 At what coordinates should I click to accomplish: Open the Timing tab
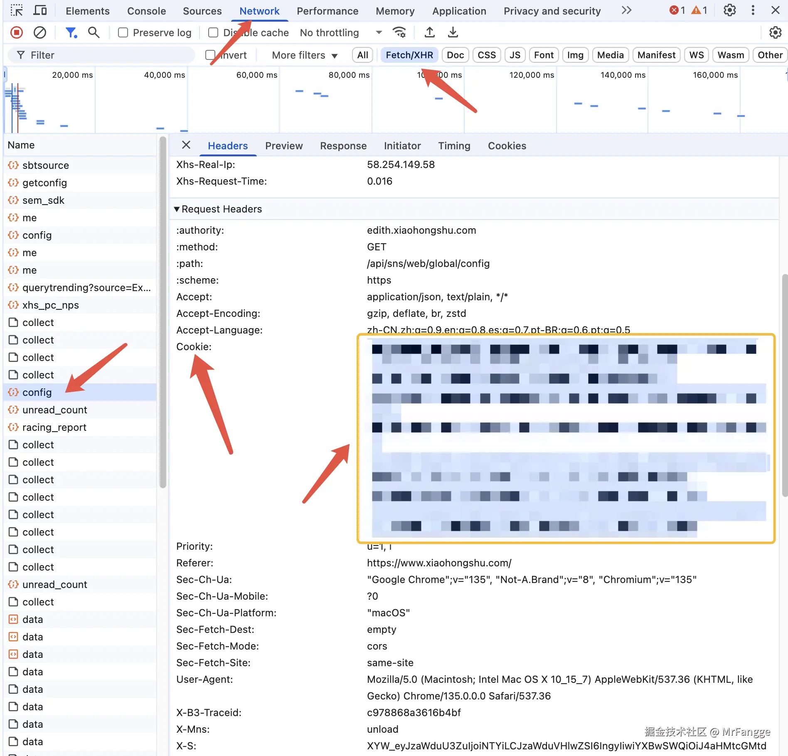(x=454, y=146)
